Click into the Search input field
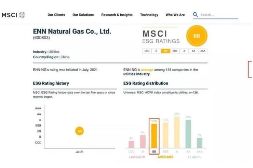The image size is (253, 168). tap(217, 15)
